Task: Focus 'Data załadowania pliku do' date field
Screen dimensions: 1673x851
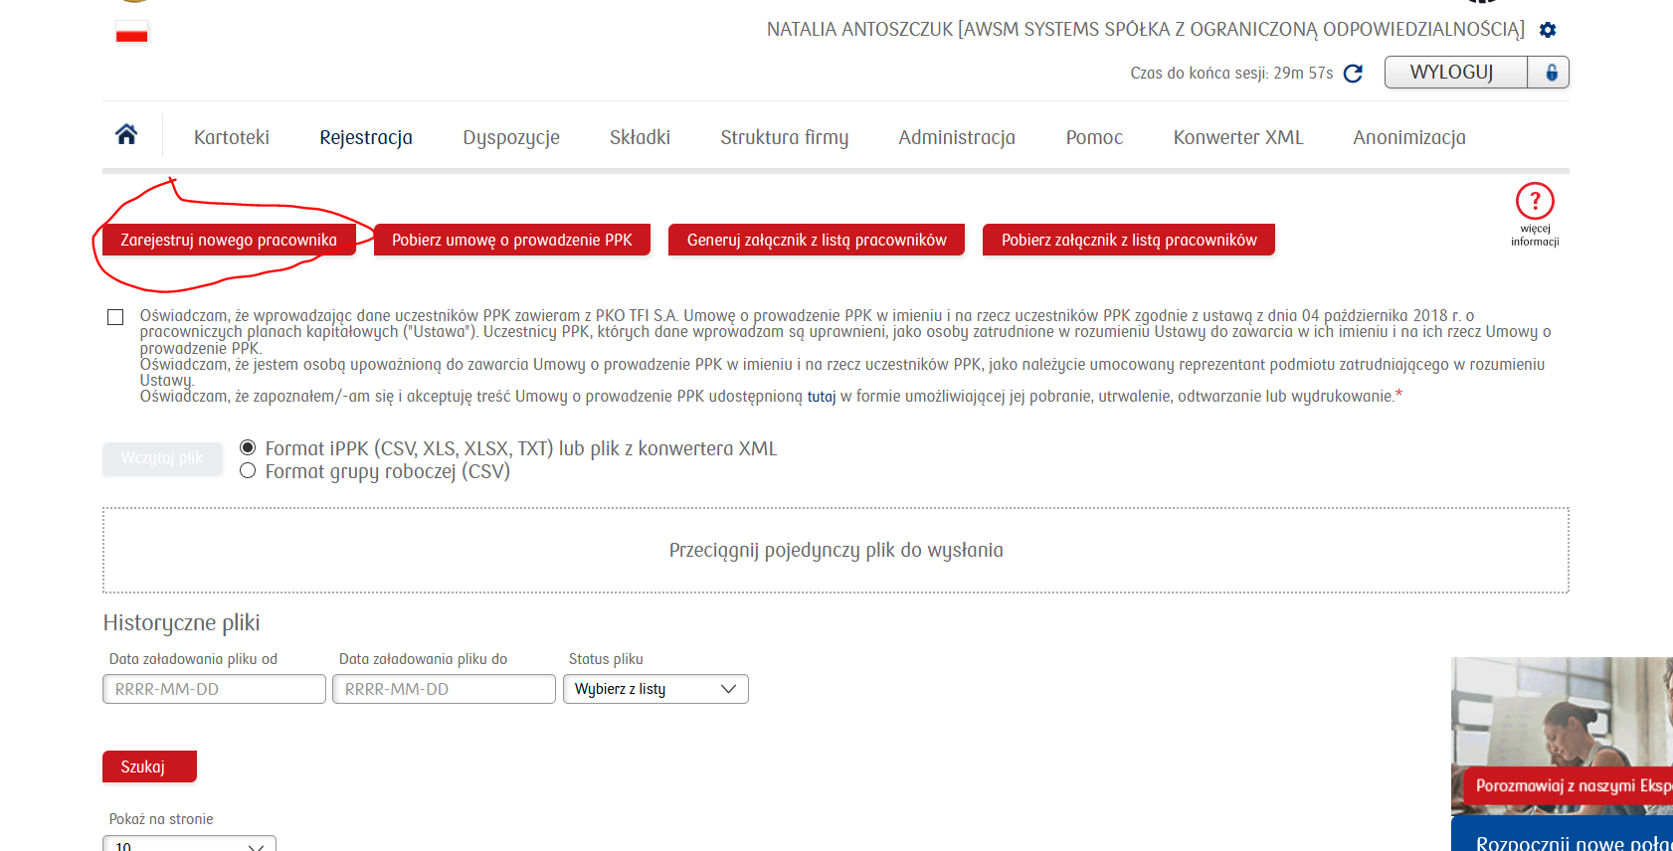Action: coord(444,689)
